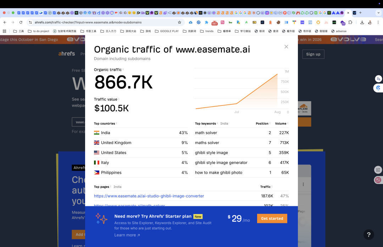Click Get started for the Starter plan
Viewport: 383px width, 247px height.
click(272, 218)
